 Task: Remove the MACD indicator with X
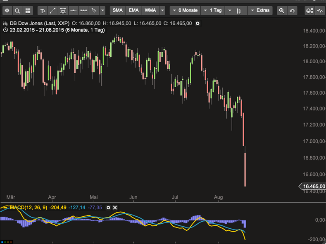coord(115,207)
